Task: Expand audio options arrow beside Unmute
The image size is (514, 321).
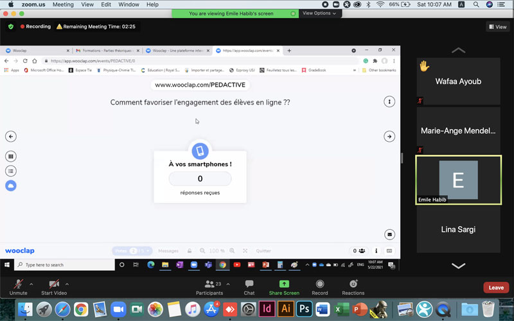Action: point(31,284)
